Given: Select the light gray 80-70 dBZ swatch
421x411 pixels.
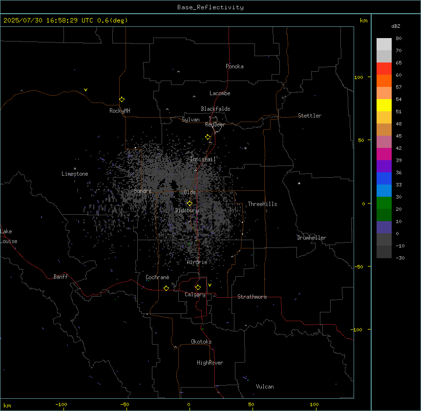Looking at the screenshot, I should pos(384,44).
